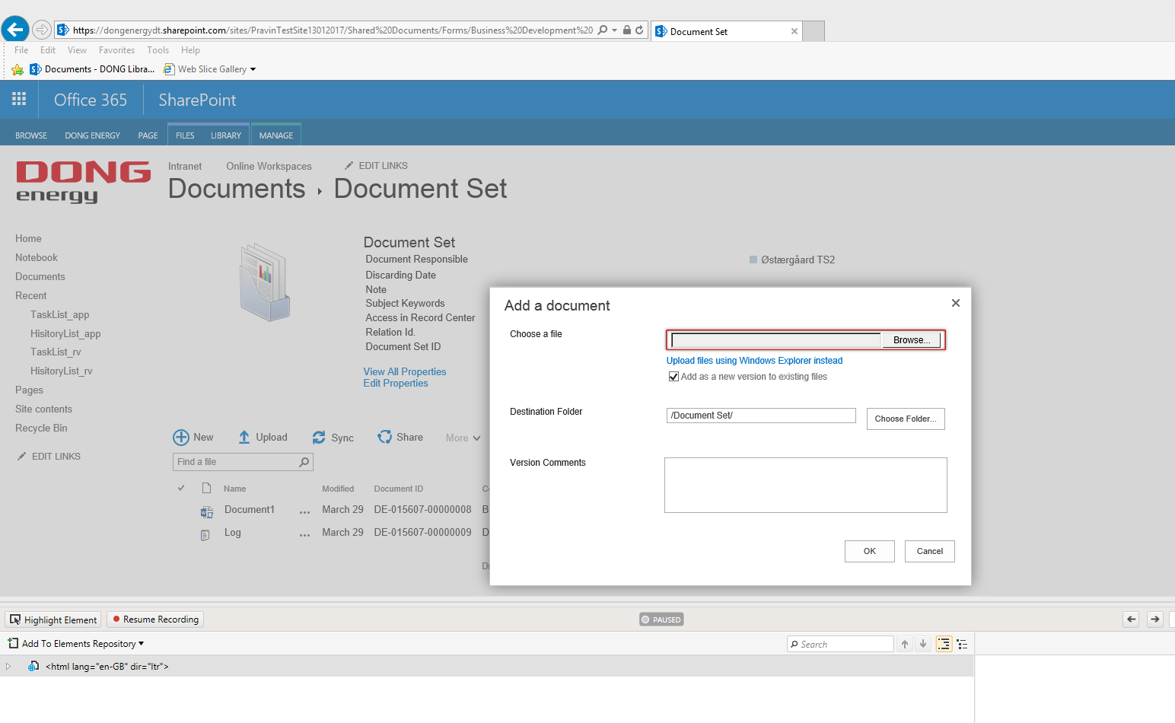Click Upload files using Windows Explorer link
The image size is (1175, 723).
(x=754, y=361)
